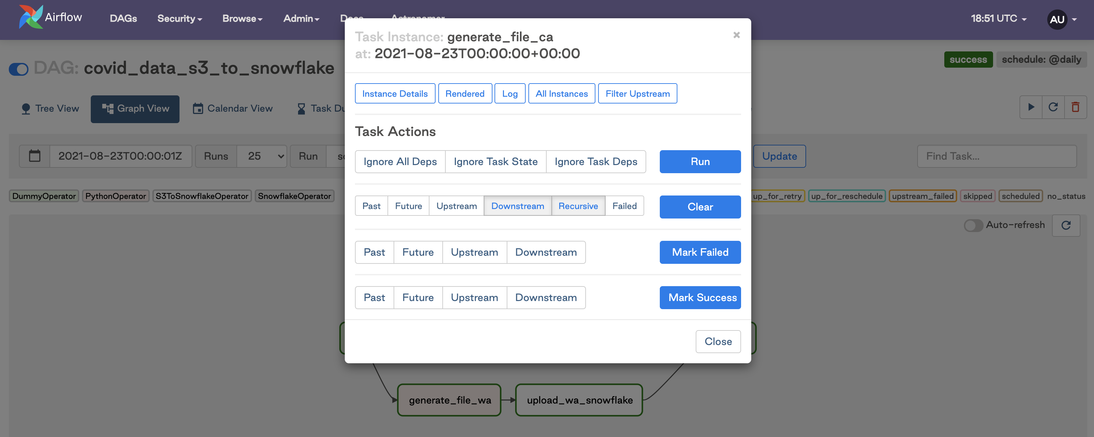This screenshot has width=1094, height=437.
Task: Click the graph refresh icon beside Auto-refresh
Action: 1066,225
